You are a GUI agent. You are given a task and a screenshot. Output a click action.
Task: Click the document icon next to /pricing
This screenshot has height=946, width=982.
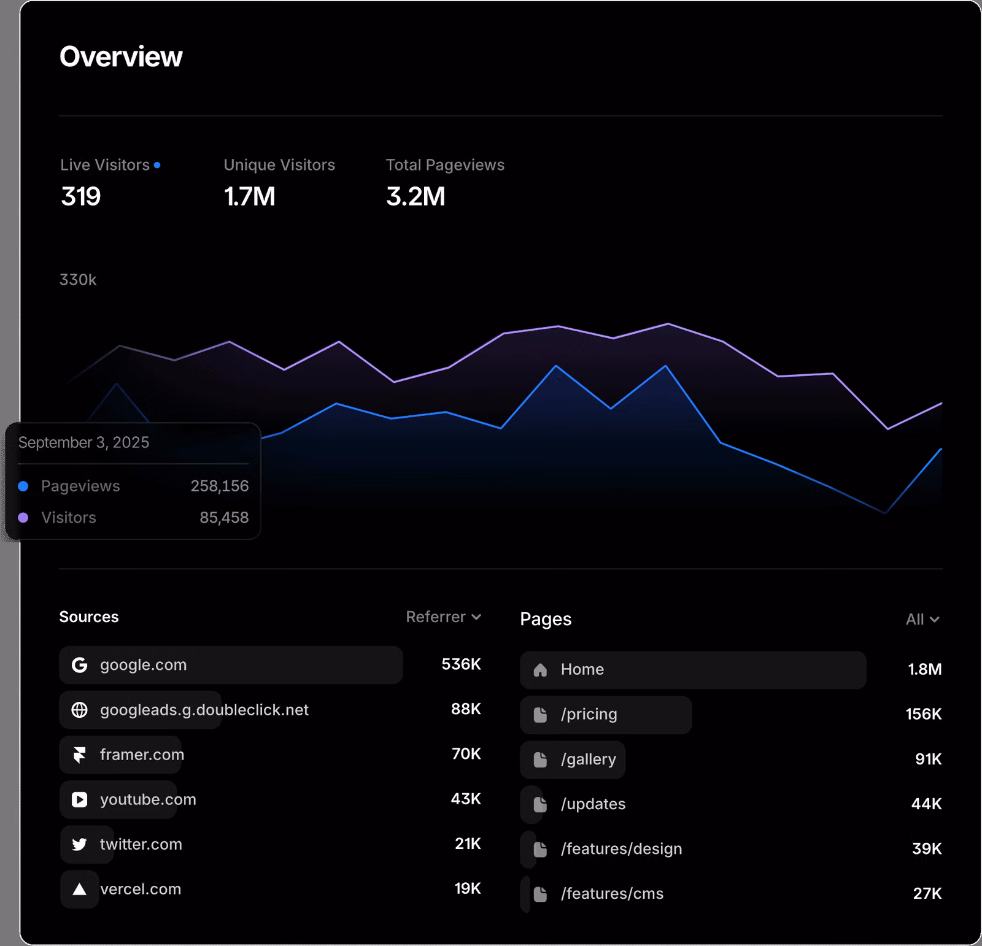point(540,715)
